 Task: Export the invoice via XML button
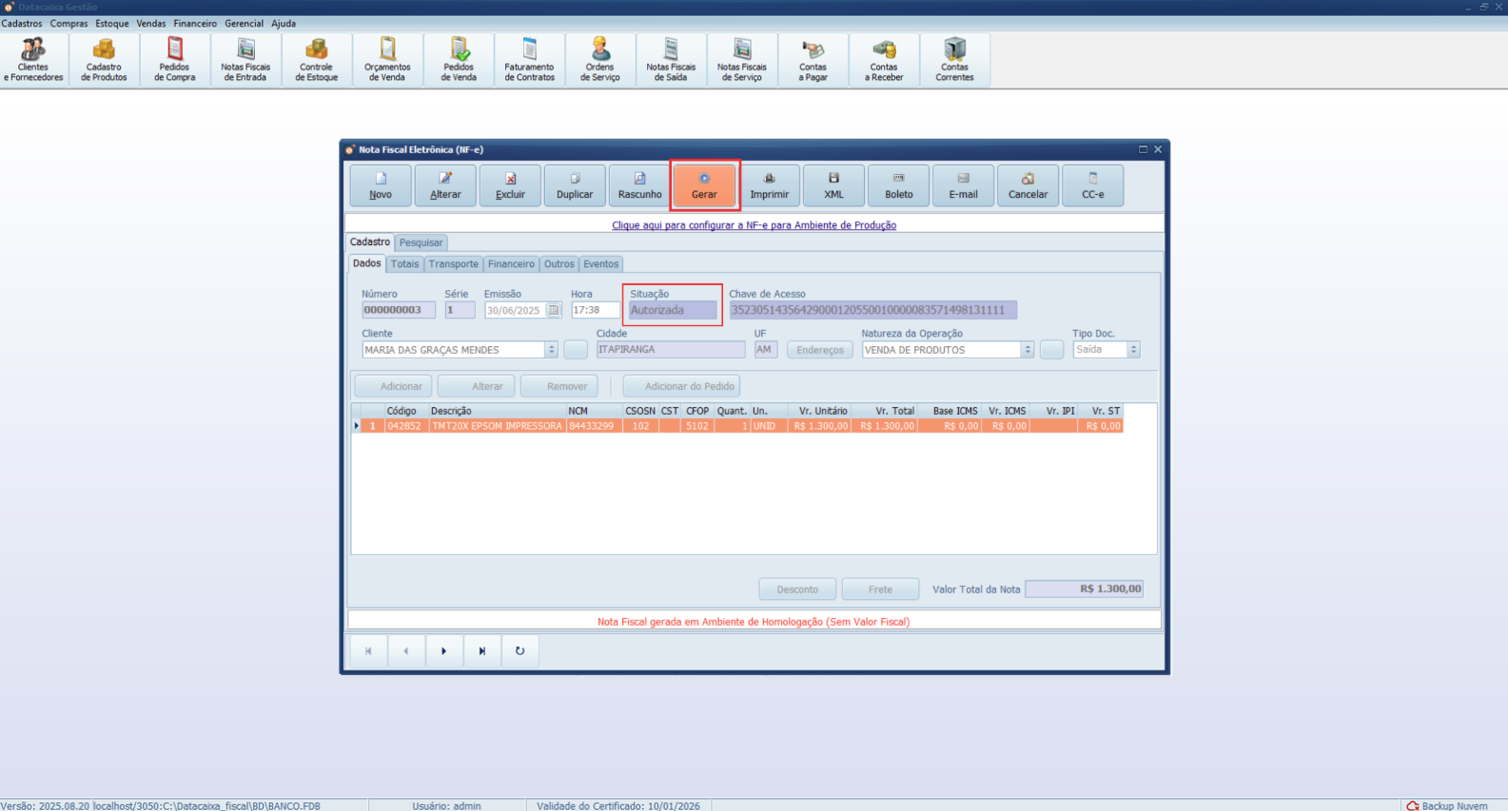[833, 184]
